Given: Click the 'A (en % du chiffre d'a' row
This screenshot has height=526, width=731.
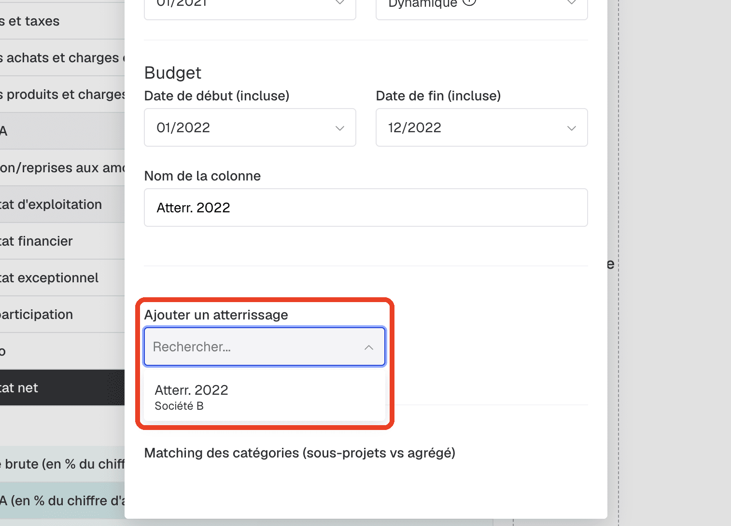Looking at the screenshot, I should pos(62,501).
